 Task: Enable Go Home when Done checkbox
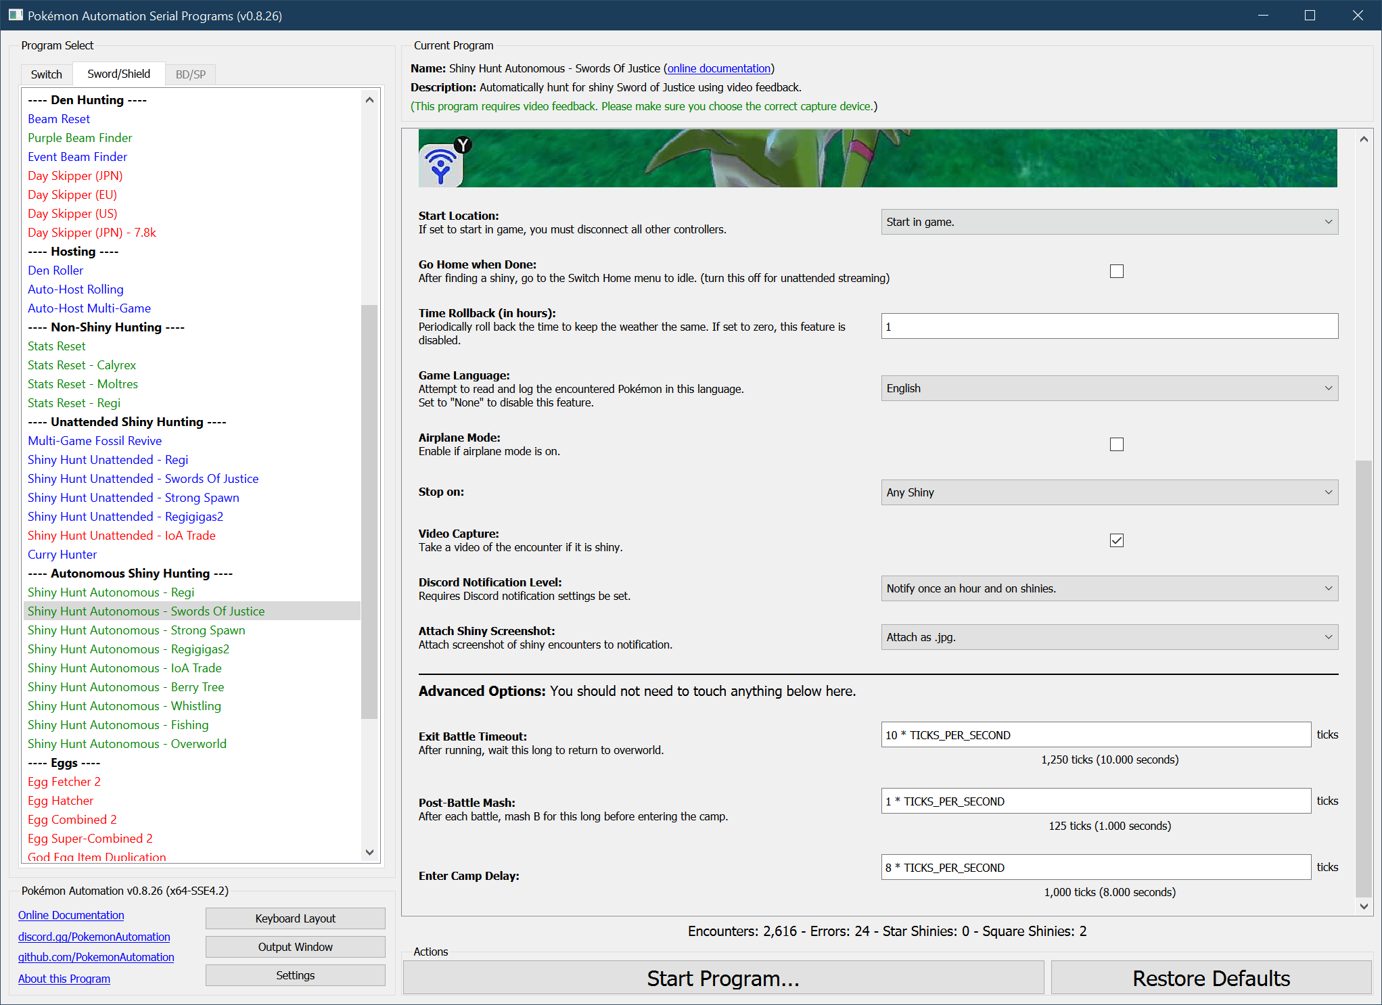pos(1116,271)
